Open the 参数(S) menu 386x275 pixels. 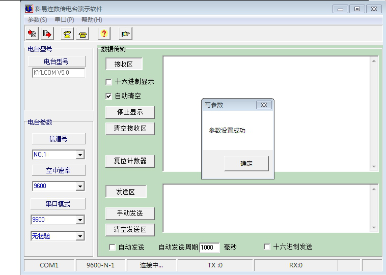tap(37, 20)
